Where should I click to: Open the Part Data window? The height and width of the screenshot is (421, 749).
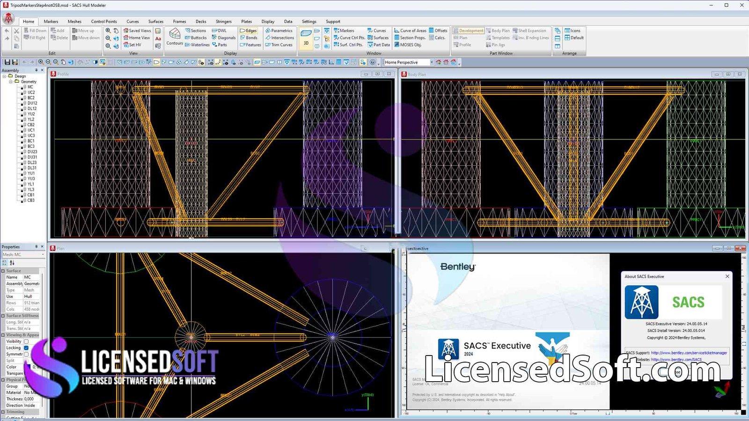[379, 45]
